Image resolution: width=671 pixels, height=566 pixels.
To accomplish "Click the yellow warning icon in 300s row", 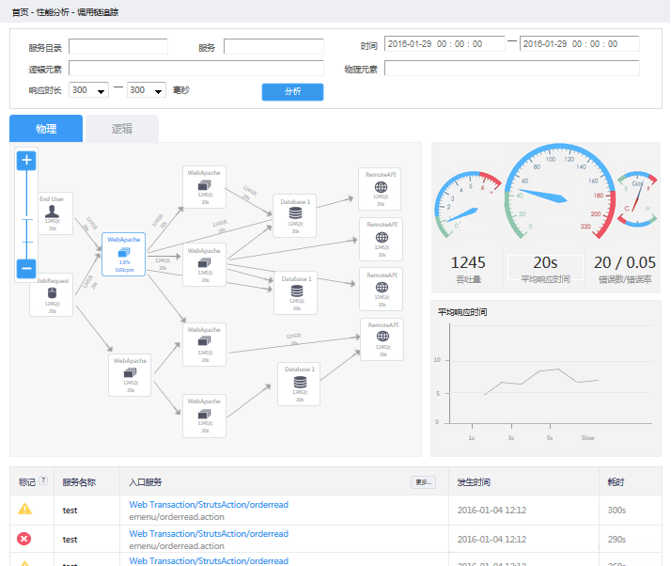I will pyautogui.click(x=24, y=509).
